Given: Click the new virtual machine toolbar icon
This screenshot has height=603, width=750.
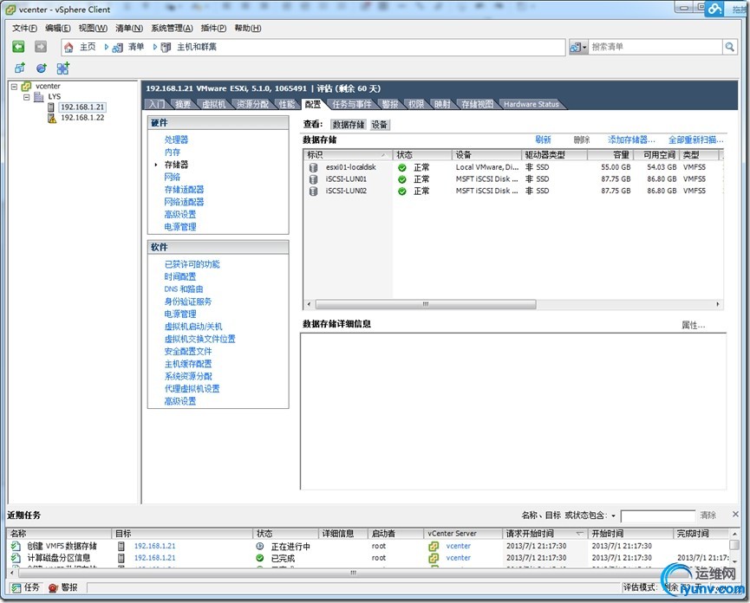Looking at the screenshot, I should [20, 68].
